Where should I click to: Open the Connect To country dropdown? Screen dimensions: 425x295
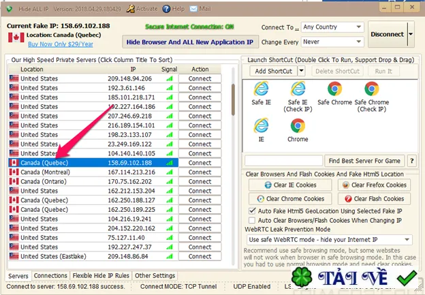click(x=332, y=27)
